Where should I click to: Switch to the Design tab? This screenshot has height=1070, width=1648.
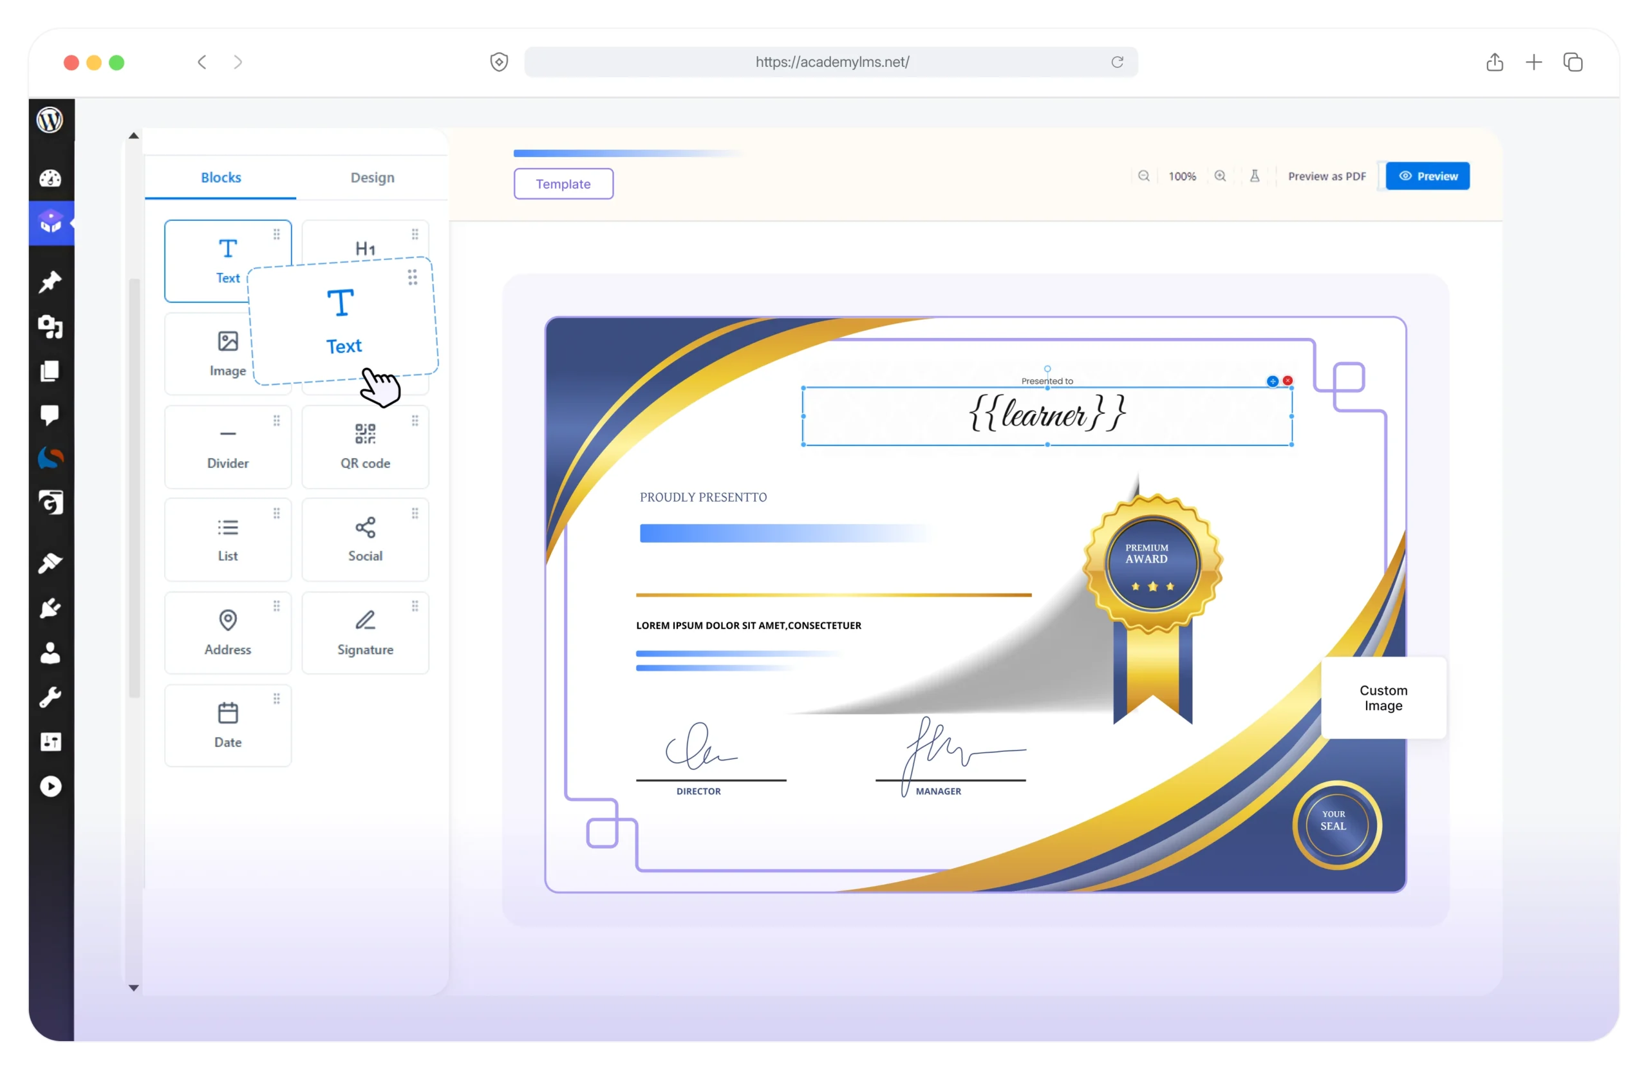[x=373, y=177]
